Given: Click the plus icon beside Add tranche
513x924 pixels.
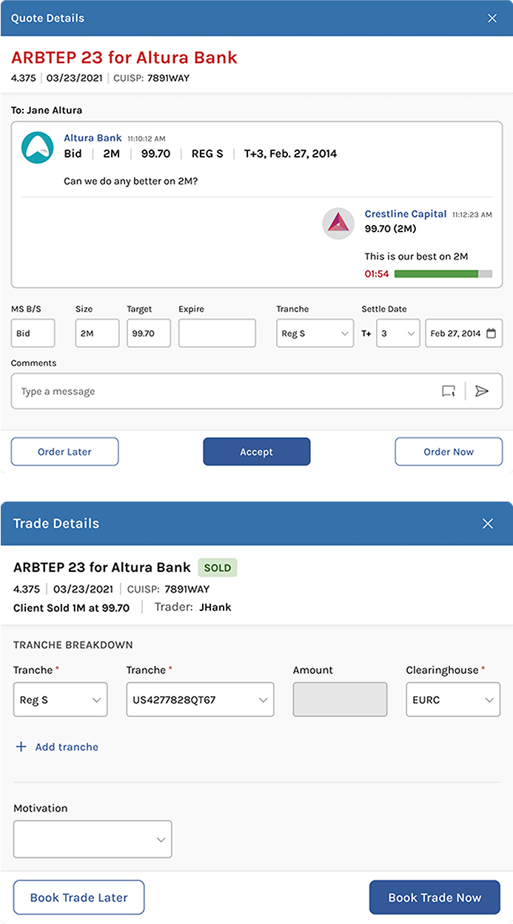Looking at the screenshot, I should 21,747.
